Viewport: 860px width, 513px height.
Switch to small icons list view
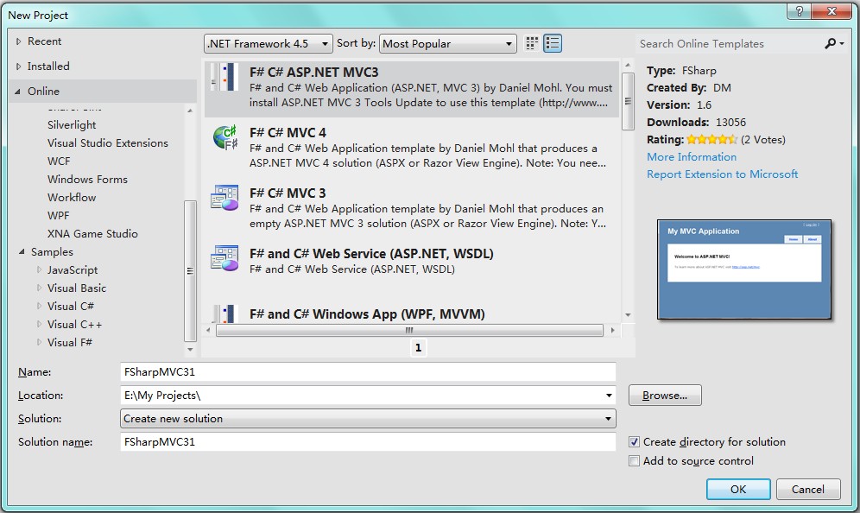(532, 43)
